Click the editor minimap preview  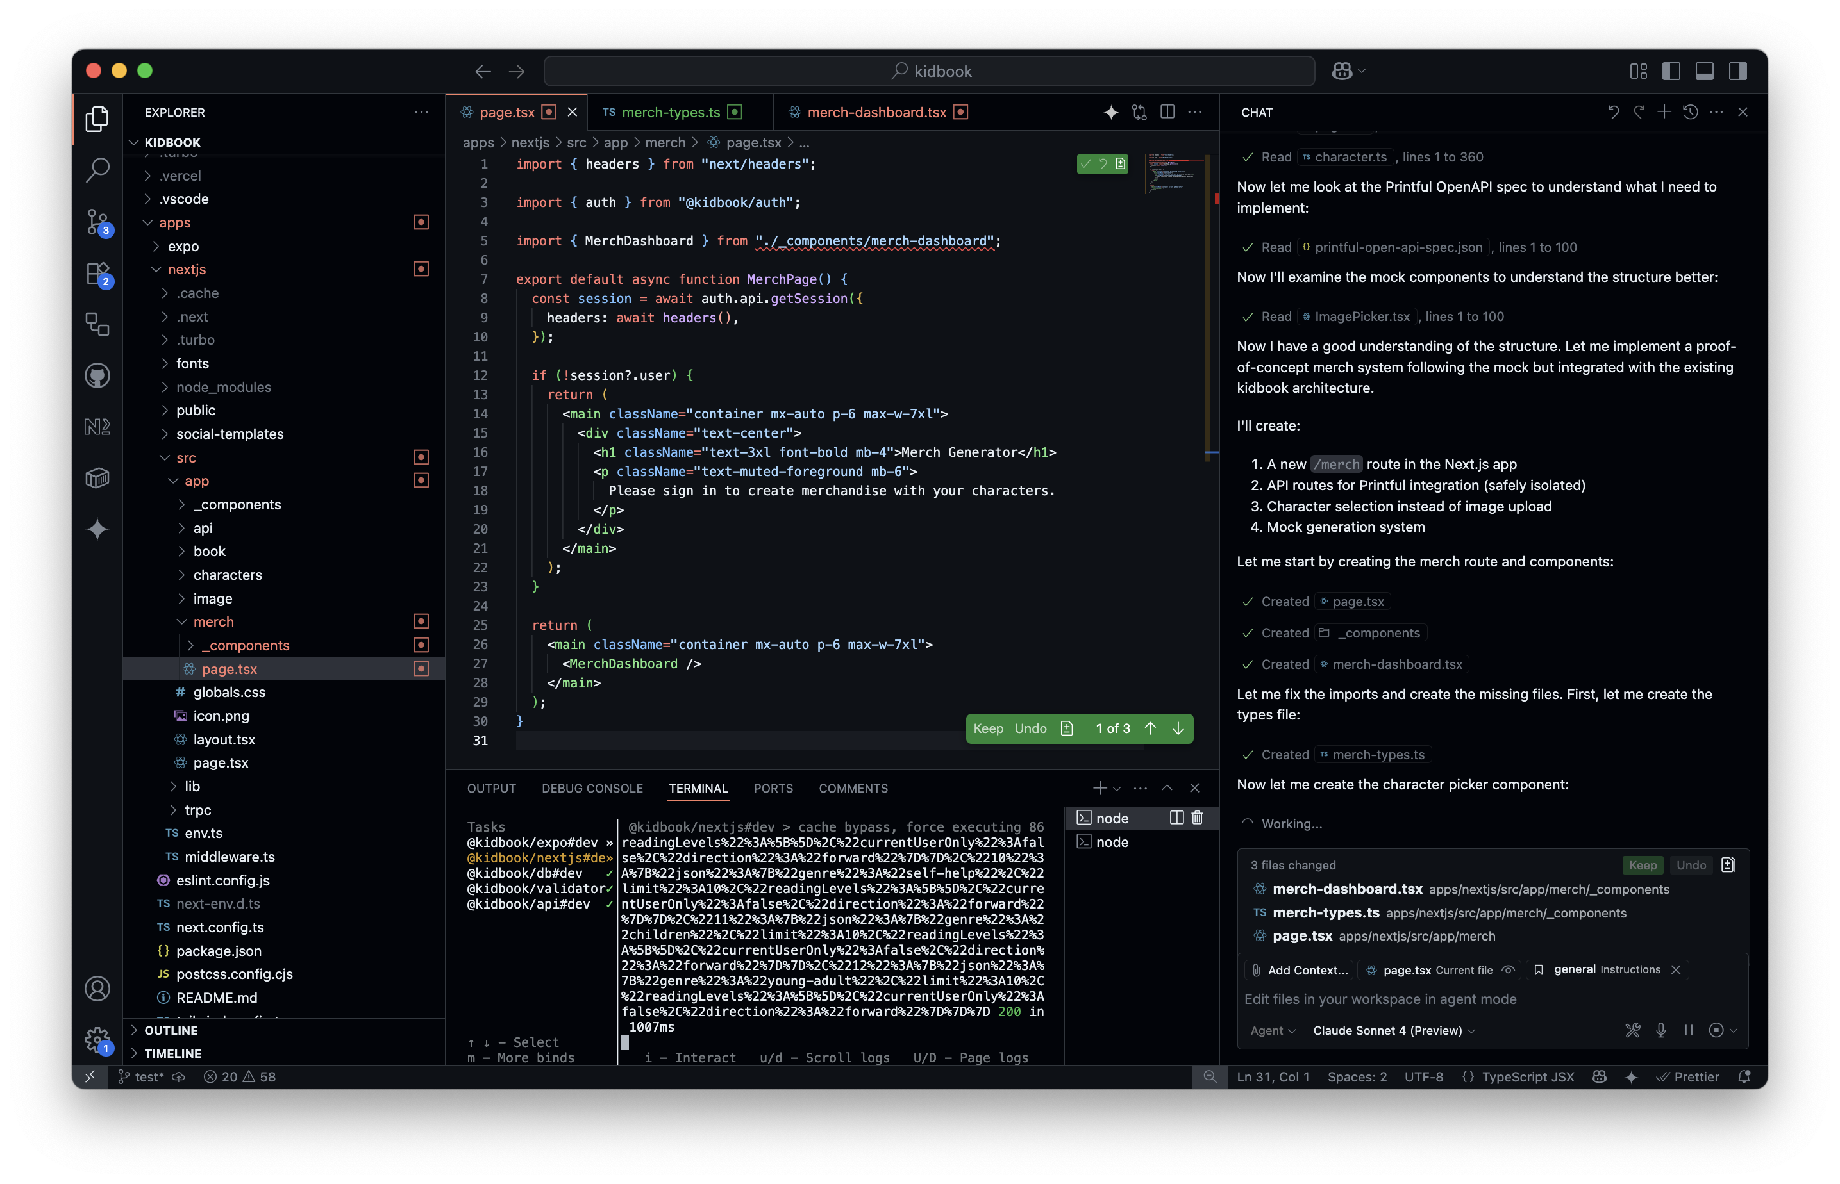pyautogui.click(x=1169, y=173)
